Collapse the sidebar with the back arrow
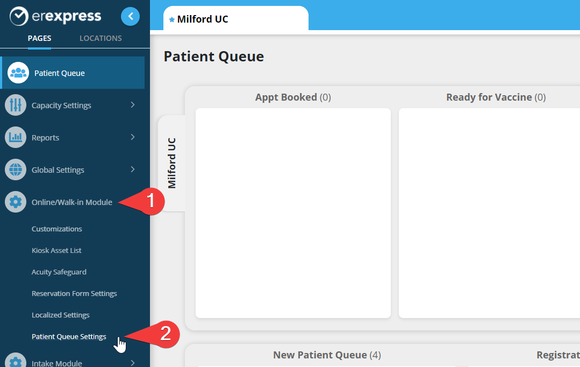The height and width of the screenshot is (367, 580). pos(130,17)
